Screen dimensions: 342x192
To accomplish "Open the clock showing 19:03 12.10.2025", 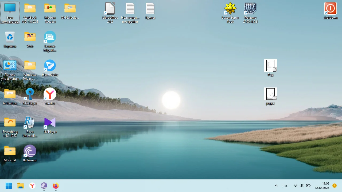I will (x=322, y=186).
